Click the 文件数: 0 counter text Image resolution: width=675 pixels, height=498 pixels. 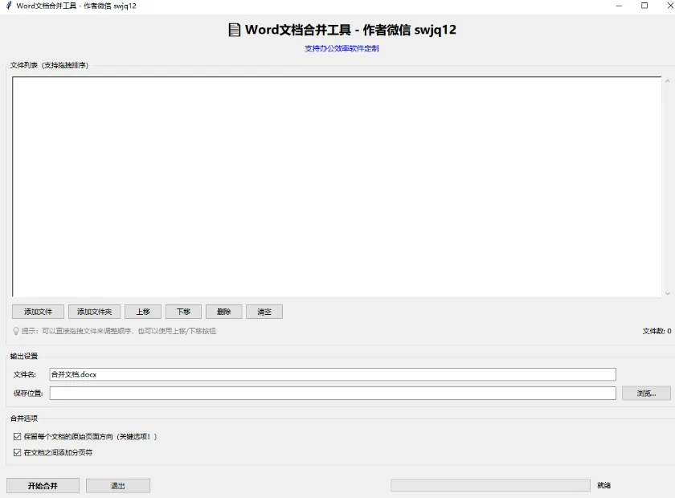[x=657, y=331]
